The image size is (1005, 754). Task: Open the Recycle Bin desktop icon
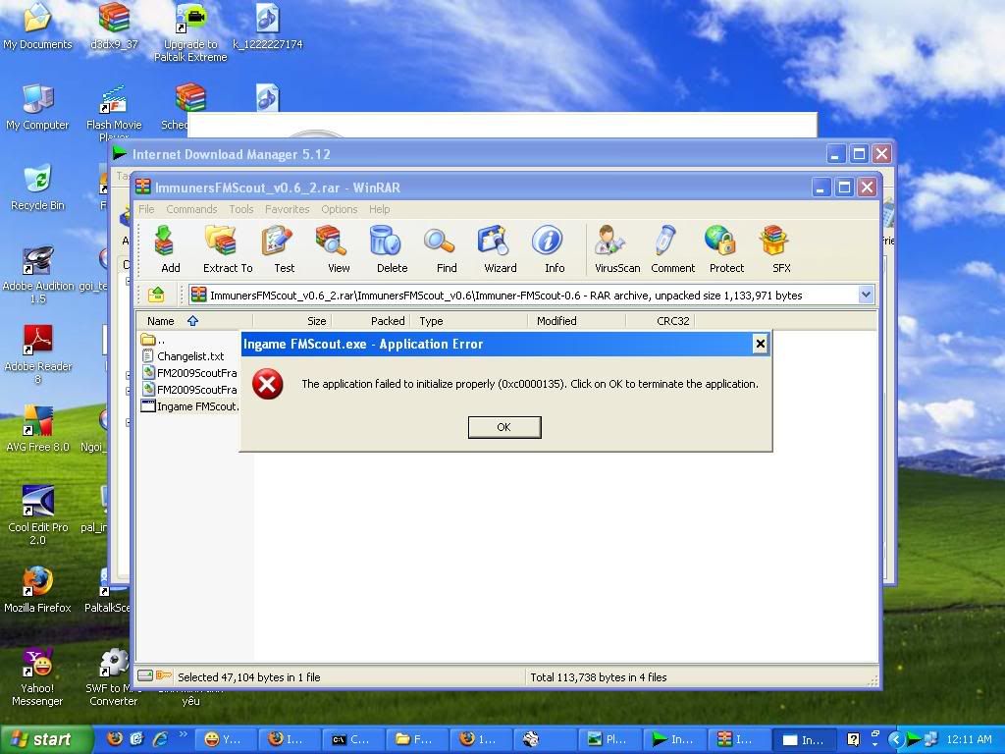point(37,188)
